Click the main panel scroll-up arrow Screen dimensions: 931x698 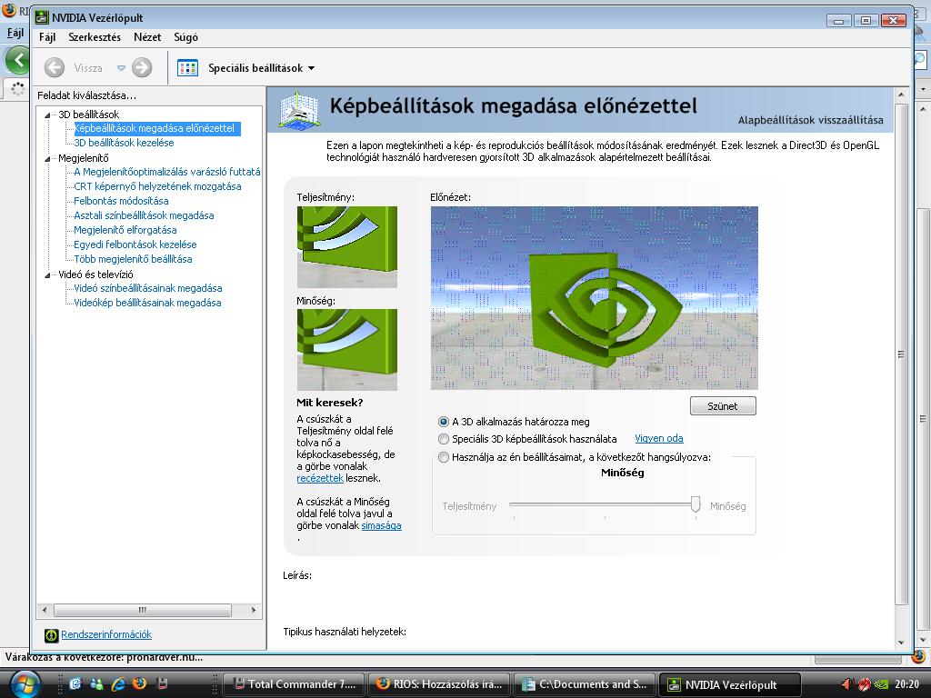902,95
